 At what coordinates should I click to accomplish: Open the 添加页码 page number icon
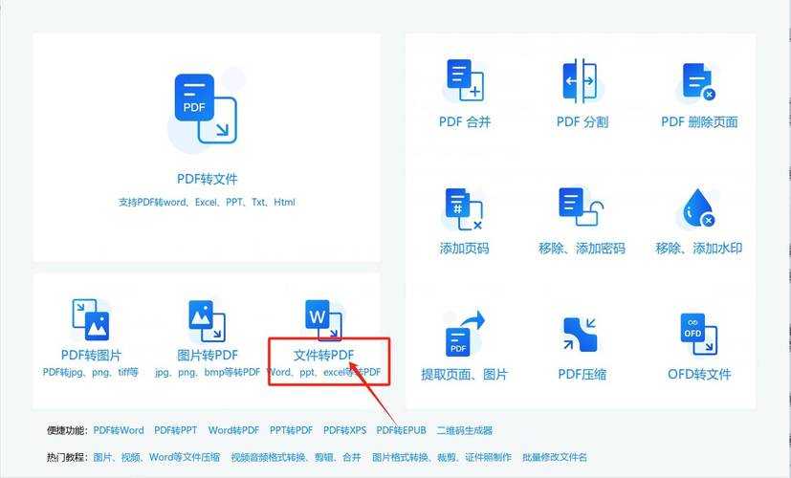tap(464, 208)
